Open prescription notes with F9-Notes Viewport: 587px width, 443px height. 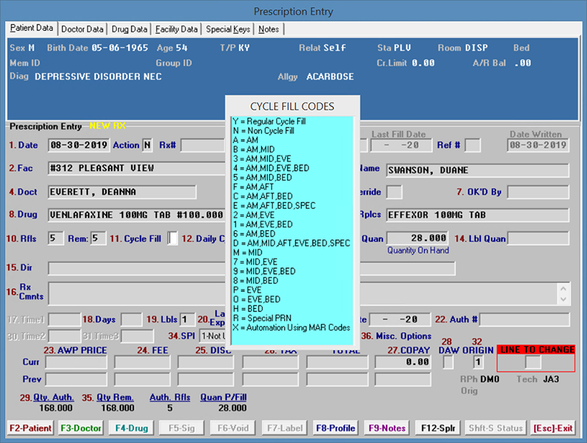point(386,427)
